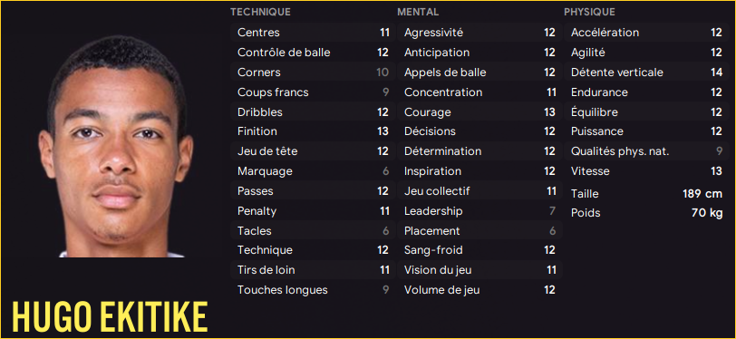Select the Accélération attribute row
Image resolution: width=736 pixels, height=339 pixels.
point(646,33)
